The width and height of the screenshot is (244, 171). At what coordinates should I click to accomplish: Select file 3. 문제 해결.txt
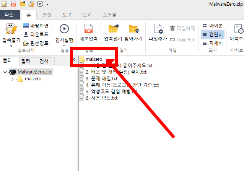click(x=99, y=78)
